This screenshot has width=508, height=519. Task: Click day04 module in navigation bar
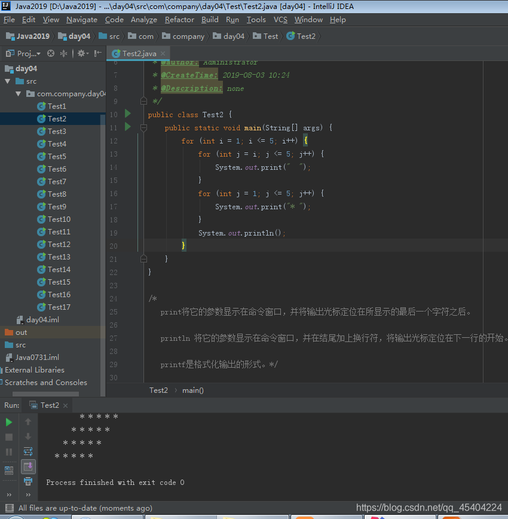(74, 36)
